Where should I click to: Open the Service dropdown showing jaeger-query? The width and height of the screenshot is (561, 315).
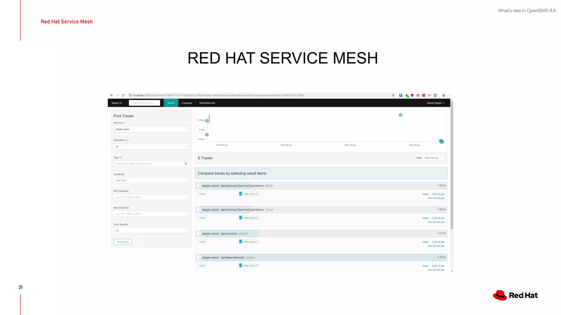(151, 129)
